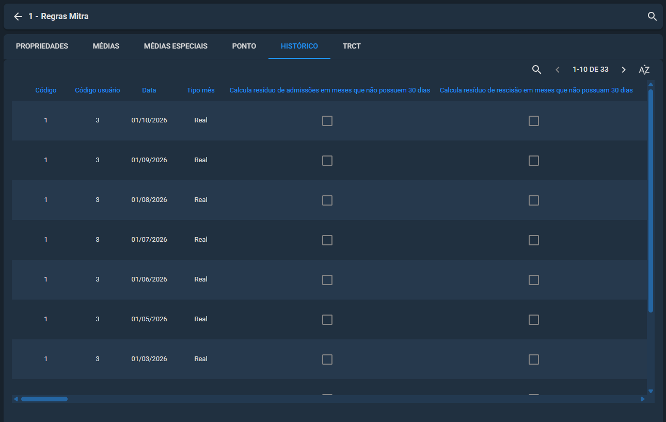Select the date cell 01/03/2026
The width and height of the screenshot is (666, 422).
pyautogui.click(x=149, y=359)
